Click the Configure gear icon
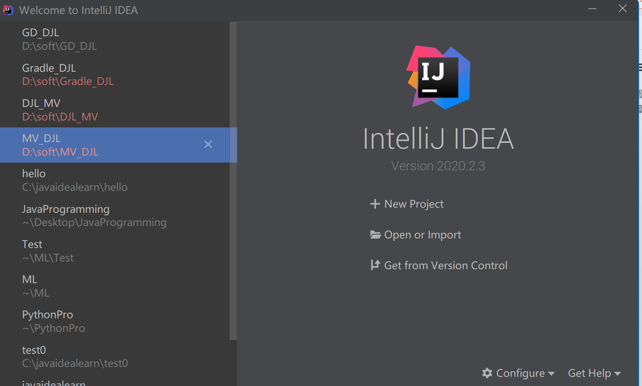This screenshot has width=642, height=386. tap(487, 373)
